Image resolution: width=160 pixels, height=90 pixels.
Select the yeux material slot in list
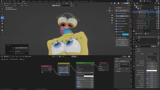[x=146, y=37]
